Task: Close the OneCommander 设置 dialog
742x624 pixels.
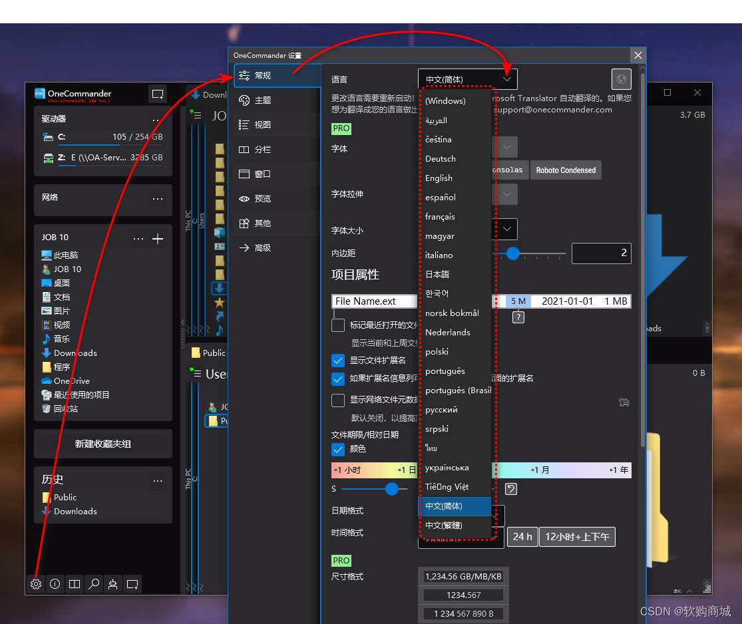Action: pyautogui.click(x=638, y=55)
